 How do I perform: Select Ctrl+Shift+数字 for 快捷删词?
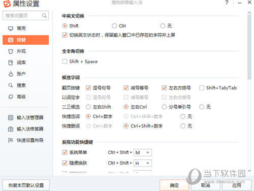(x=126, y=126)
